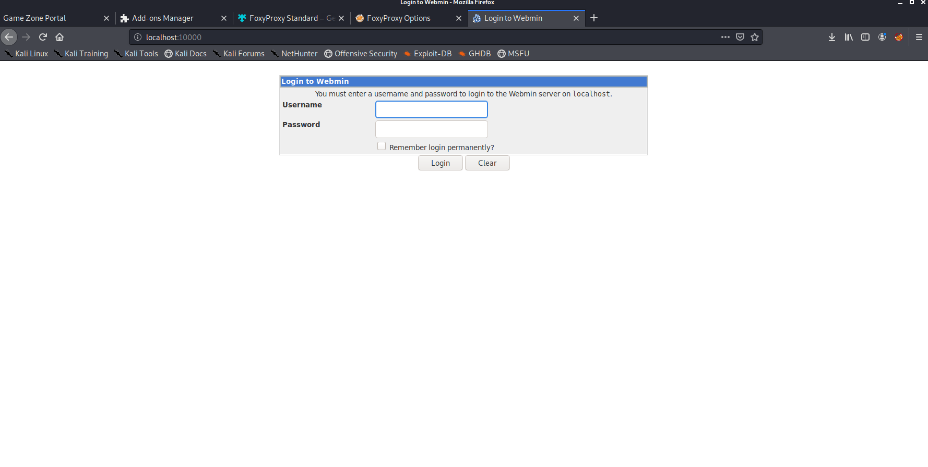Screen dimensions: 928x467
Task: Close the Login to Webmin tab
Action: click(x=576, y=18)
